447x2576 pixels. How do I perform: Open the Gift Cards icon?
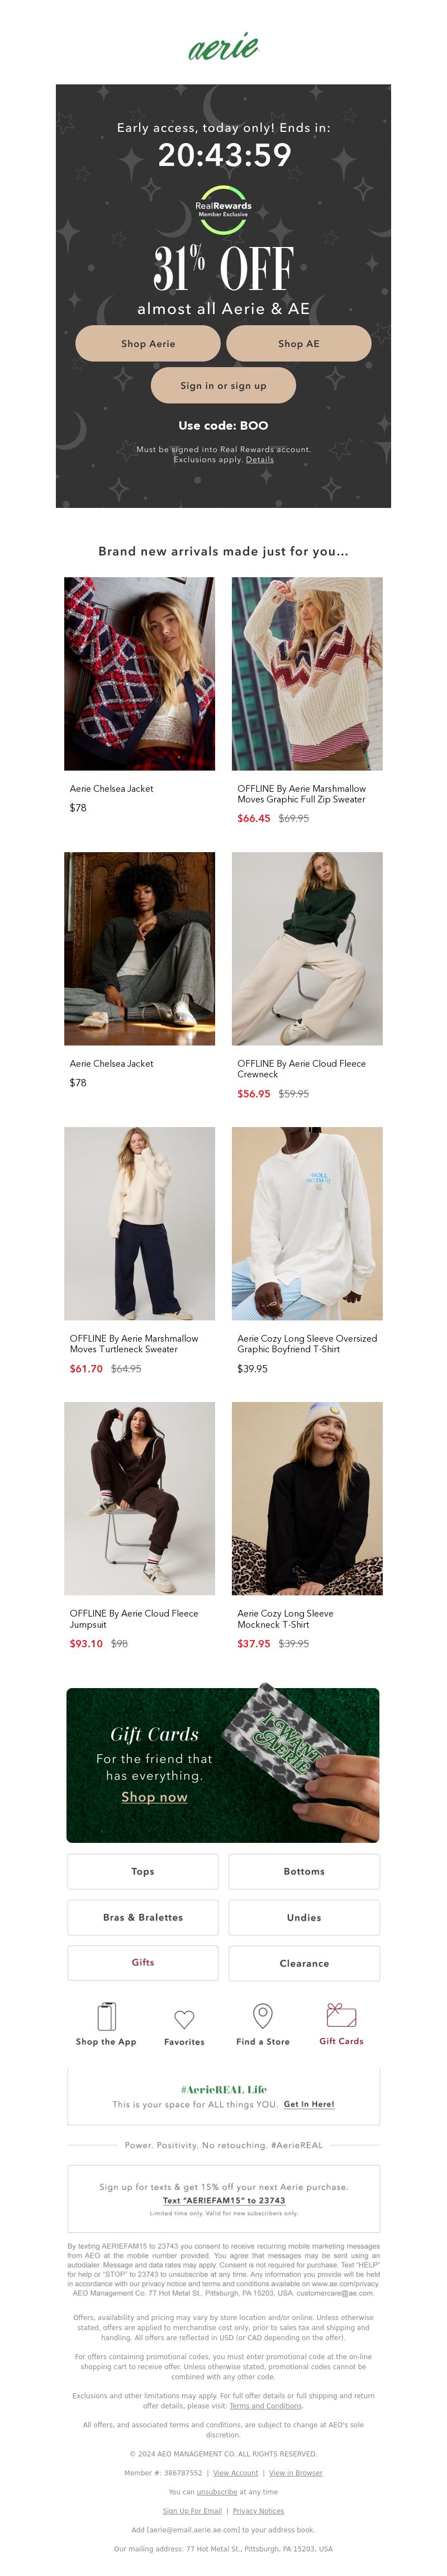point(341,2014)
